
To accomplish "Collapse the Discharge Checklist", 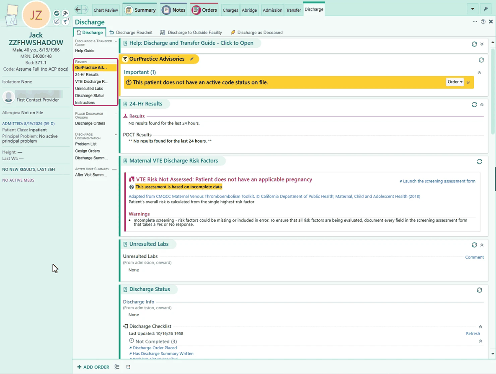I will 480,327.
